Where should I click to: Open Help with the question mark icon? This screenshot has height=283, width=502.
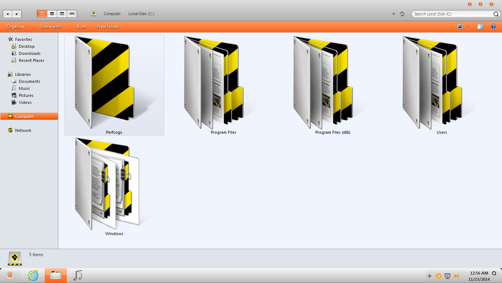coord(493,27)
